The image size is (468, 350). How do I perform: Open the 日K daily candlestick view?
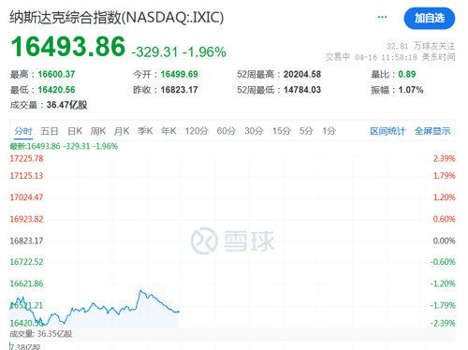pyautogui.click(x=75, y=131)
